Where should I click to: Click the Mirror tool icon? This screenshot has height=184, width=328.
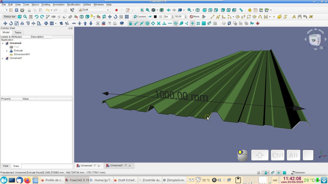[22, 23]
